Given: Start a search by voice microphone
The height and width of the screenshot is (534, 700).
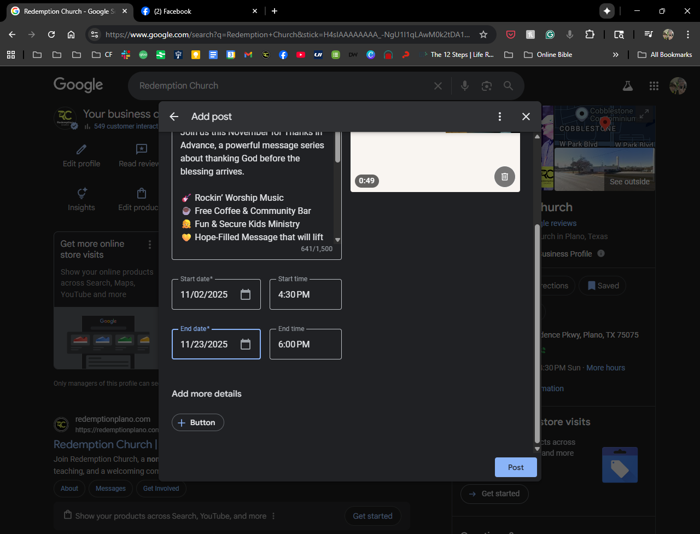Looking at the screenshot, I should click(465, 86).
